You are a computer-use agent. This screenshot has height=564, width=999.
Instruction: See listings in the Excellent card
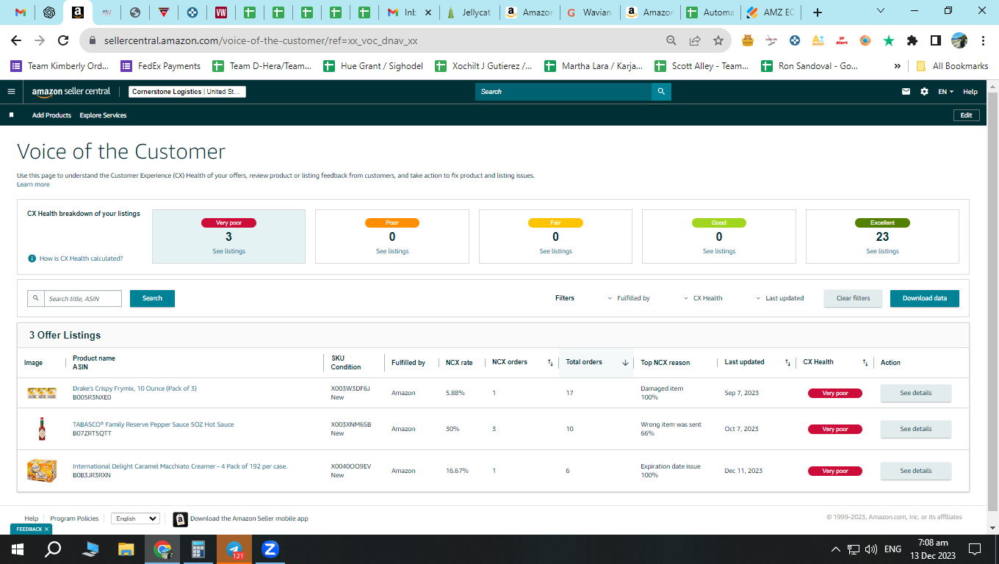[882, 251]
